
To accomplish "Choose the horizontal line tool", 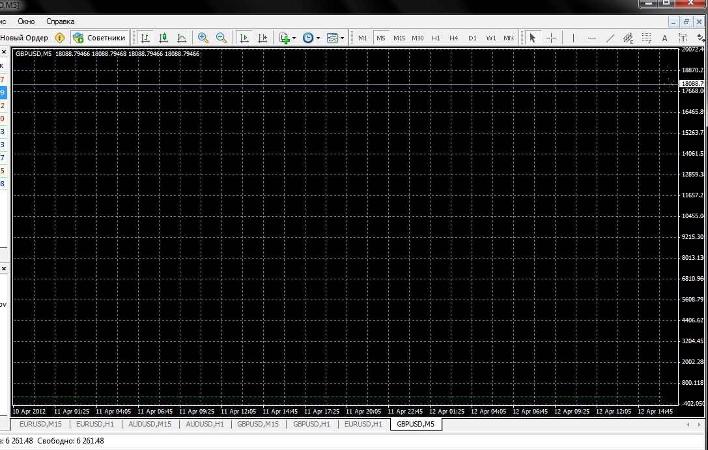I will [592, 38].
